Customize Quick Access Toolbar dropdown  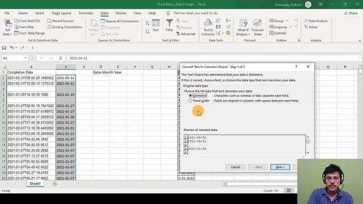(32, 48)
